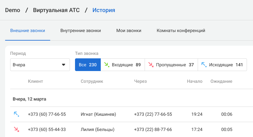Screen dimensions: 253x137
Task: Click blue outgoing arrow icon in filter
Action: (204, 65)
